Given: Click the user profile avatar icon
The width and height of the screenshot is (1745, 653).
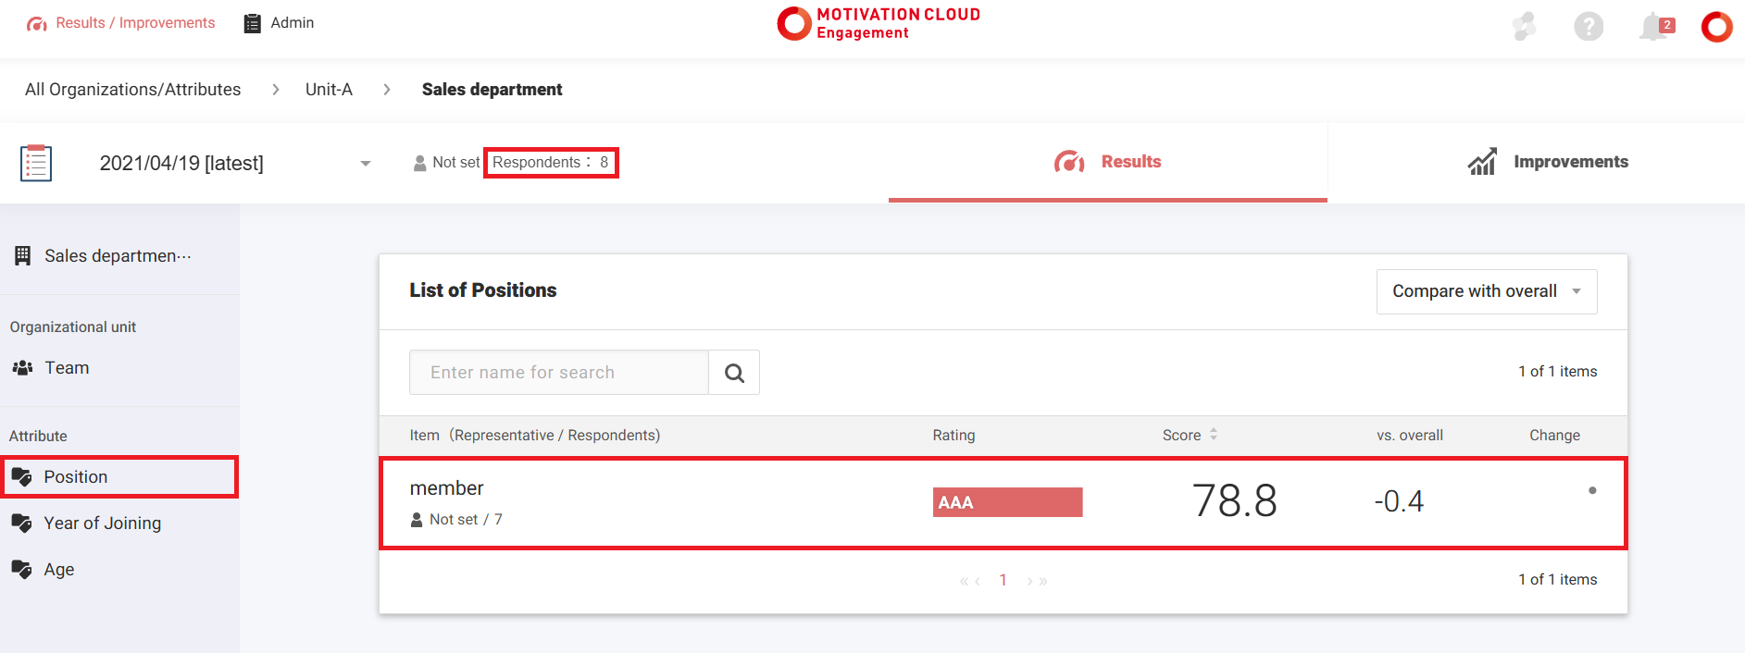Looking at the screenshot, I should 1716,27.
